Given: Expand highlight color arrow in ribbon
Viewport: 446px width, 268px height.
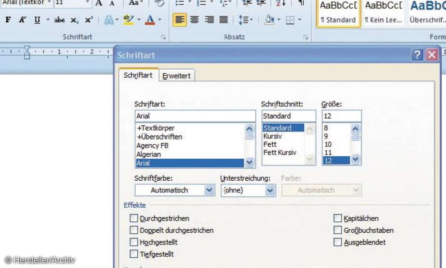Looking at the screenshot, I should (x=138, y=20).
